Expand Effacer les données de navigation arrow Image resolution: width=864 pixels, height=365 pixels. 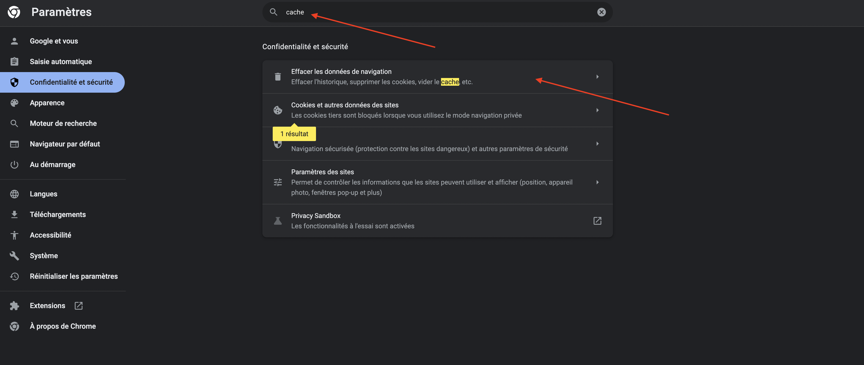tap(597, 77)
